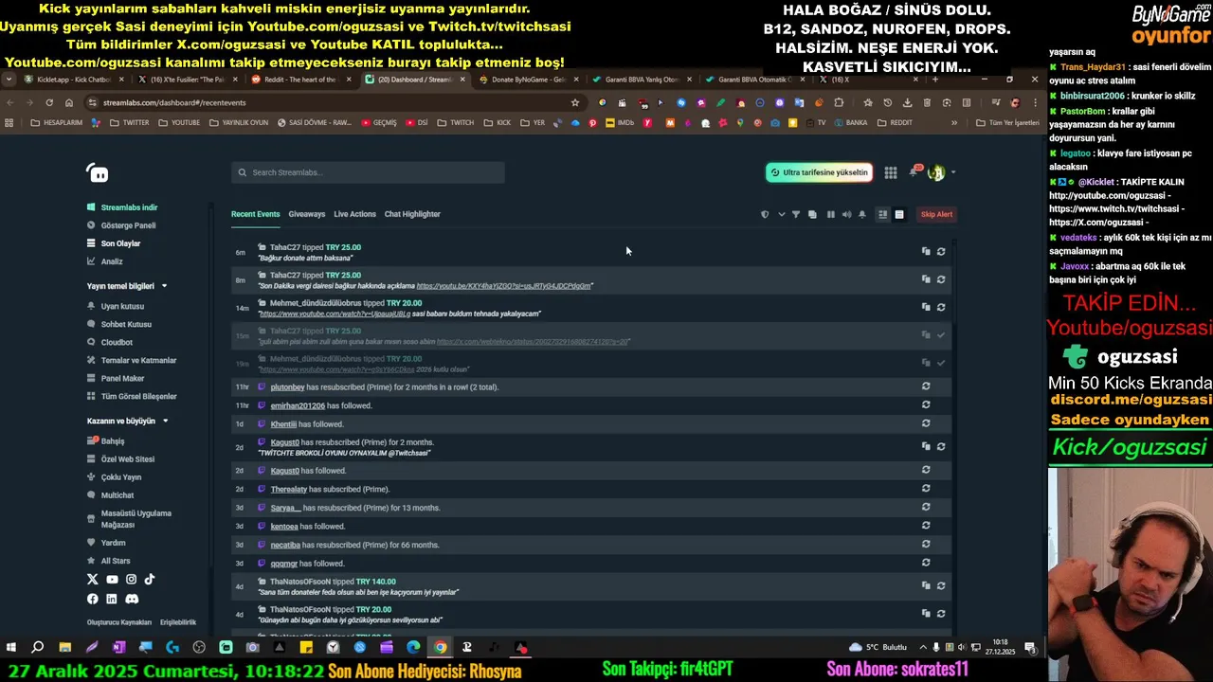1213x682 pixels.
Task: Pause the alert queue
Action: pyautogui.click(x=831, y=214)
